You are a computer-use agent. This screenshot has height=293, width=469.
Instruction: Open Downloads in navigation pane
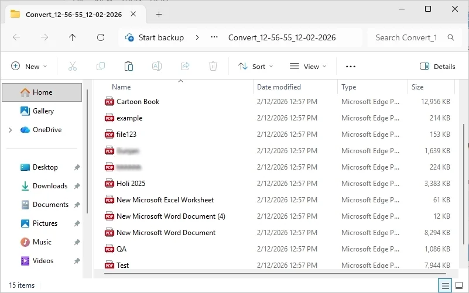50,186
